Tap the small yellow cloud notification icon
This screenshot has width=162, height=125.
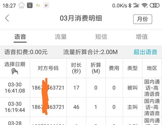[x=38, y=5]
